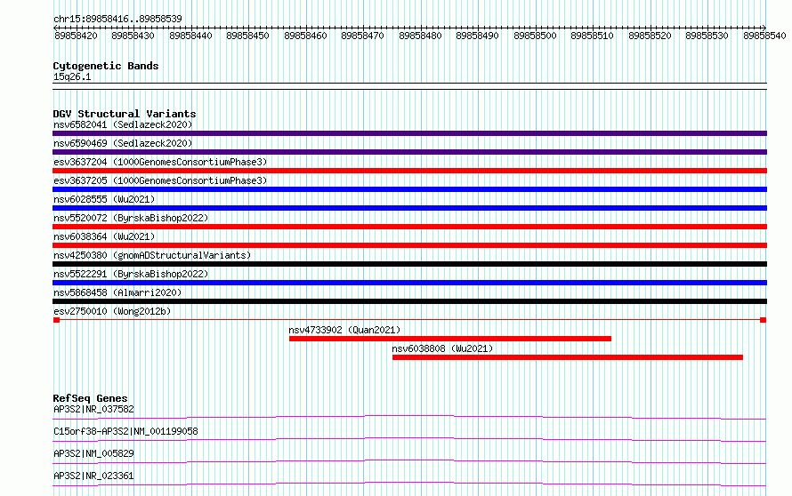The width and height of the screenshot is (792, 496).
Task: Click the Cytogenetic Bands track heading
Action: tap(106, 66)
